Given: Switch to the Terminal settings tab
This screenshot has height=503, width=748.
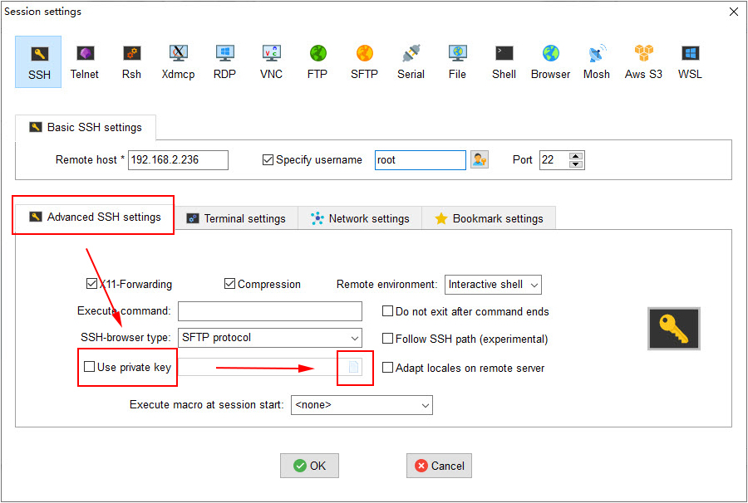Looking at the screenshot, I should click(236, 218).
